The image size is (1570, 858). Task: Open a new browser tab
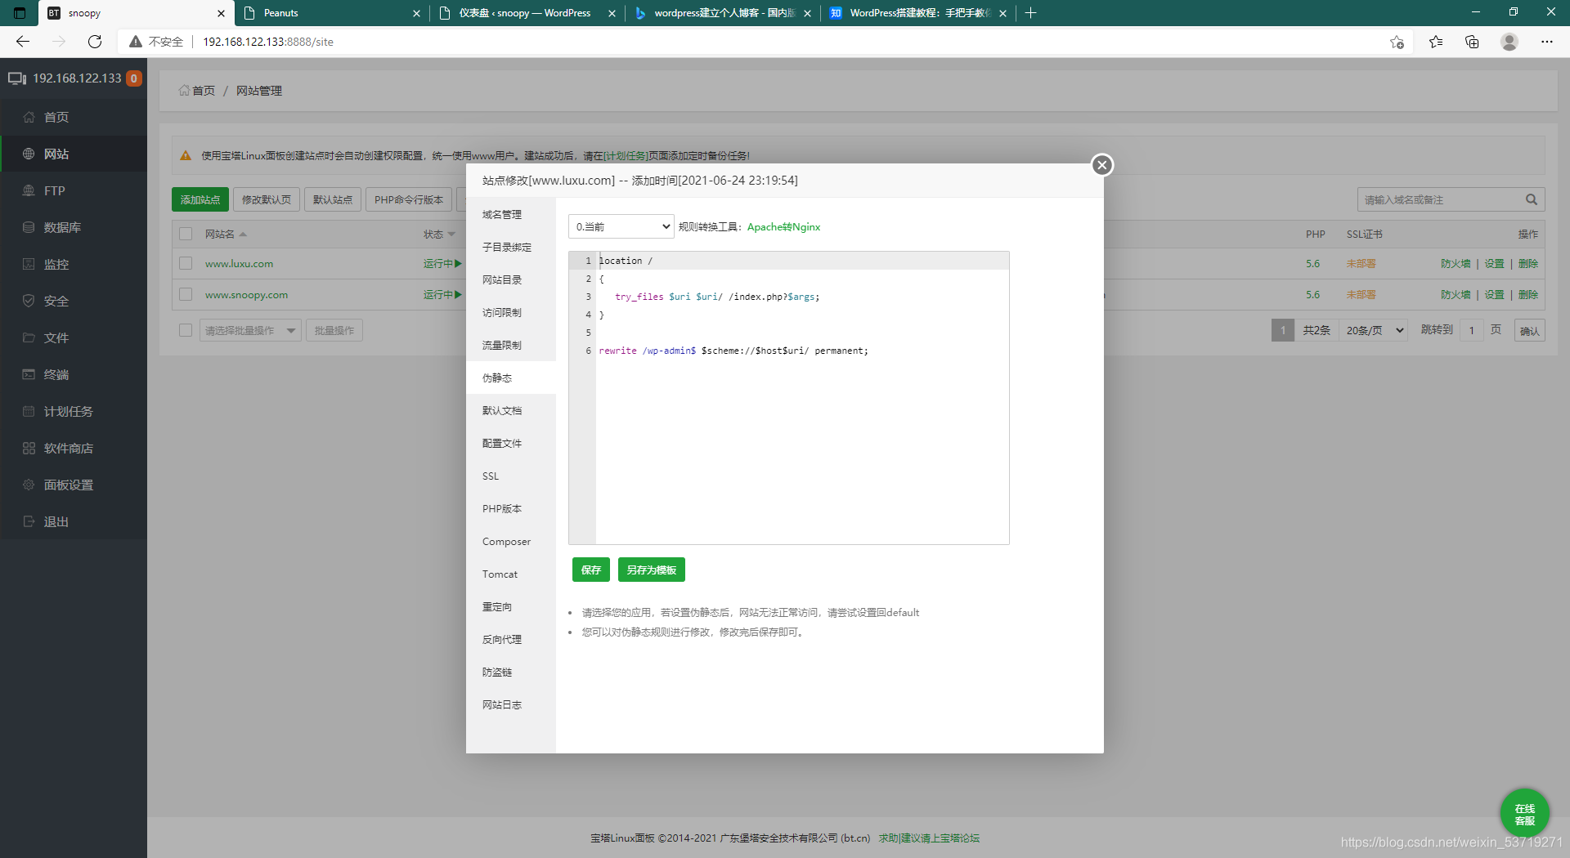click(1031, 13)
